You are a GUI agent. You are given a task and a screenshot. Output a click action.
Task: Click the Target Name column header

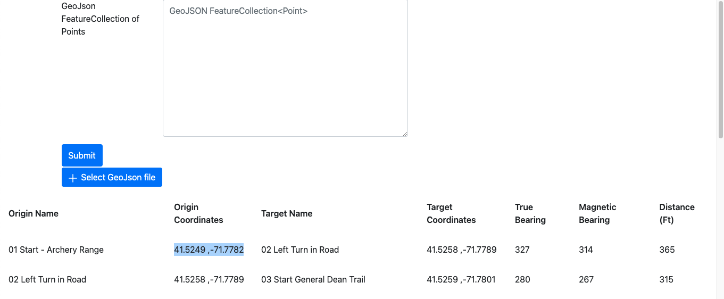pyautogui.click(x=287, y=213)
